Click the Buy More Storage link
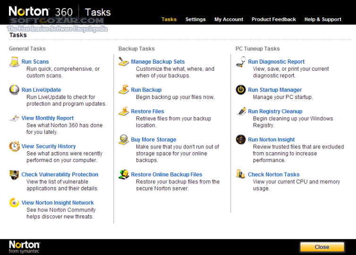Screen dimensions: 356x255 (153, 140)
